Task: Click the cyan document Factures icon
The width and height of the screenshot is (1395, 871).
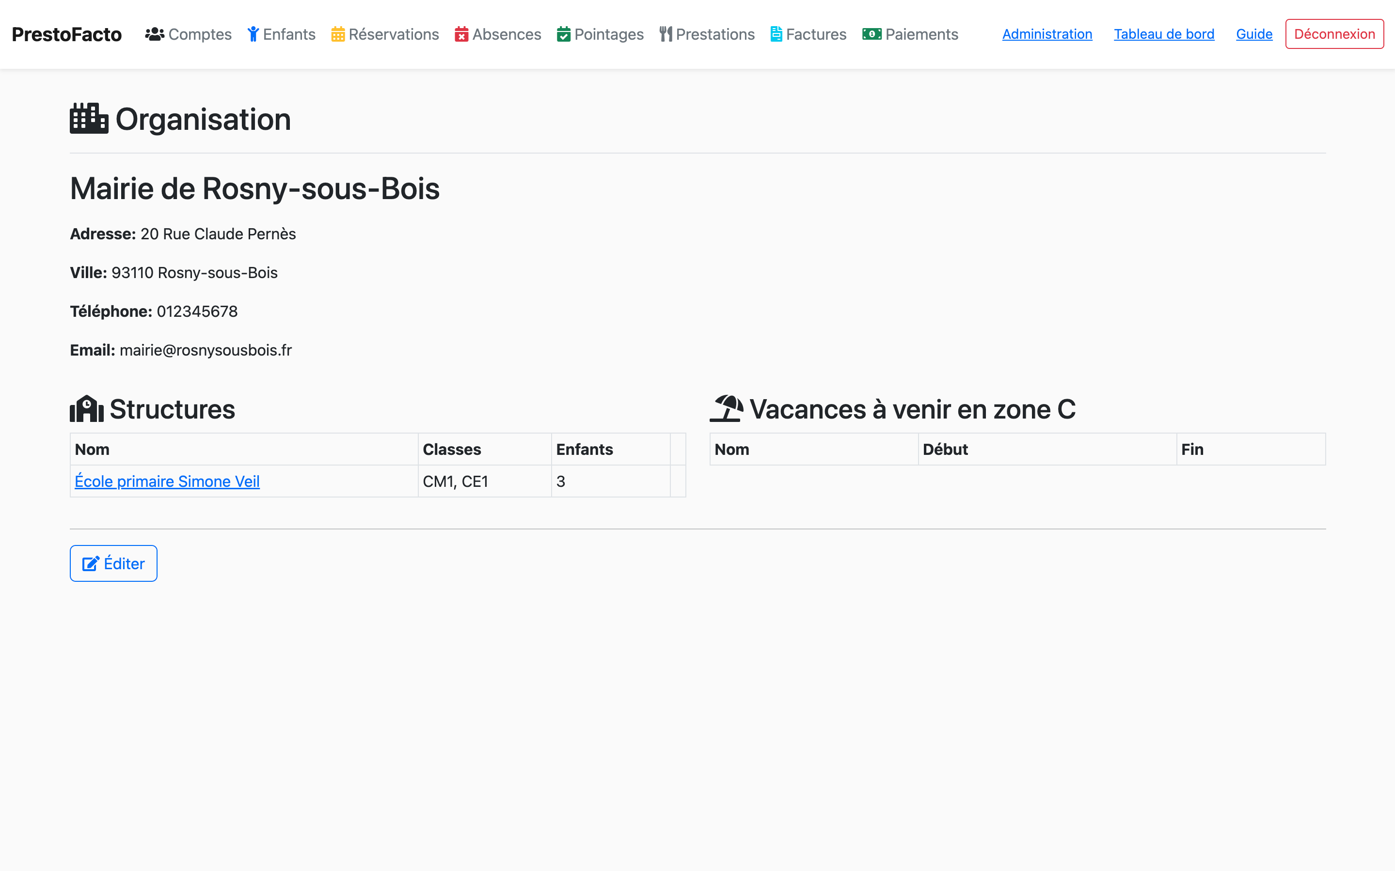Action: 776,34
